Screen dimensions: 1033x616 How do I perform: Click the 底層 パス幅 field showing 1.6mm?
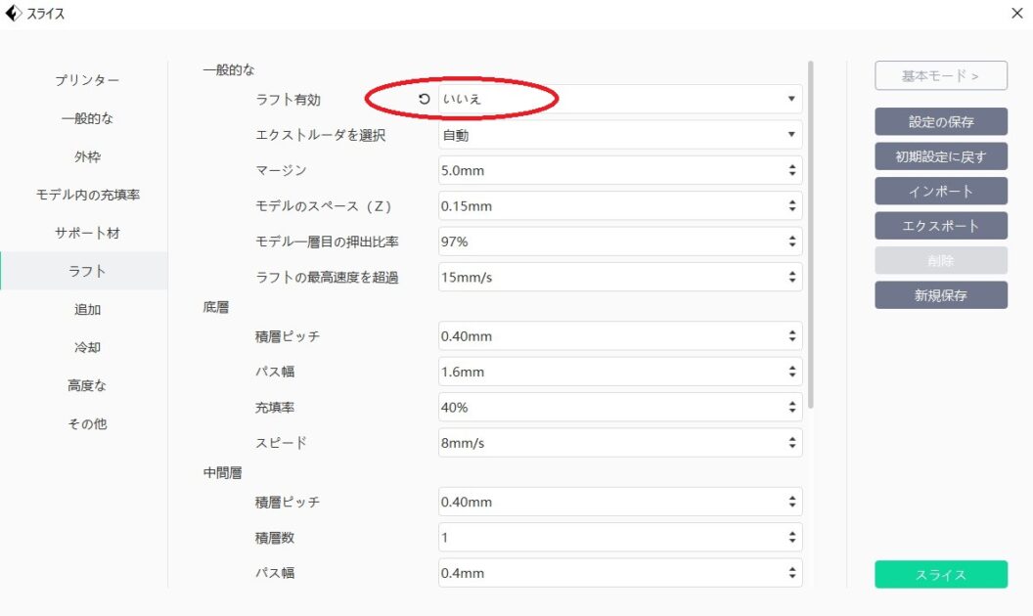pyautogui.click(x=620, y=372)
